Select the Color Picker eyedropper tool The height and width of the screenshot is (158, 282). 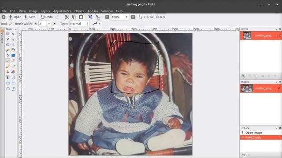tap(13, 66)
